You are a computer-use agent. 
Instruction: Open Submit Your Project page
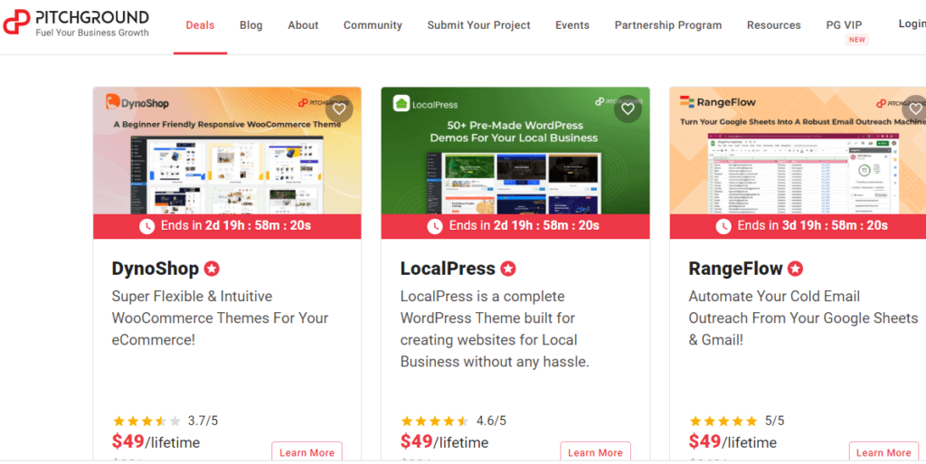[x=478, y=25]
